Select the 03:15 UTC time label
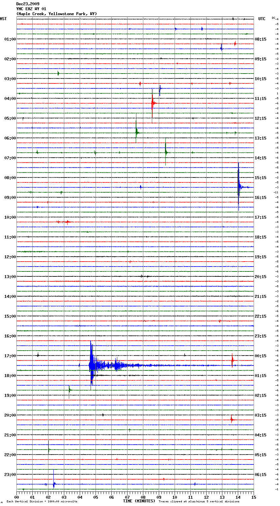Viewport: 280px width, 506px height. tap(261, 415)
